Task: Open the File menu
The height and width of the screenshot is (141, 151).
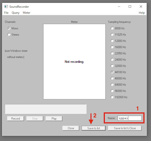Action: 6,13
